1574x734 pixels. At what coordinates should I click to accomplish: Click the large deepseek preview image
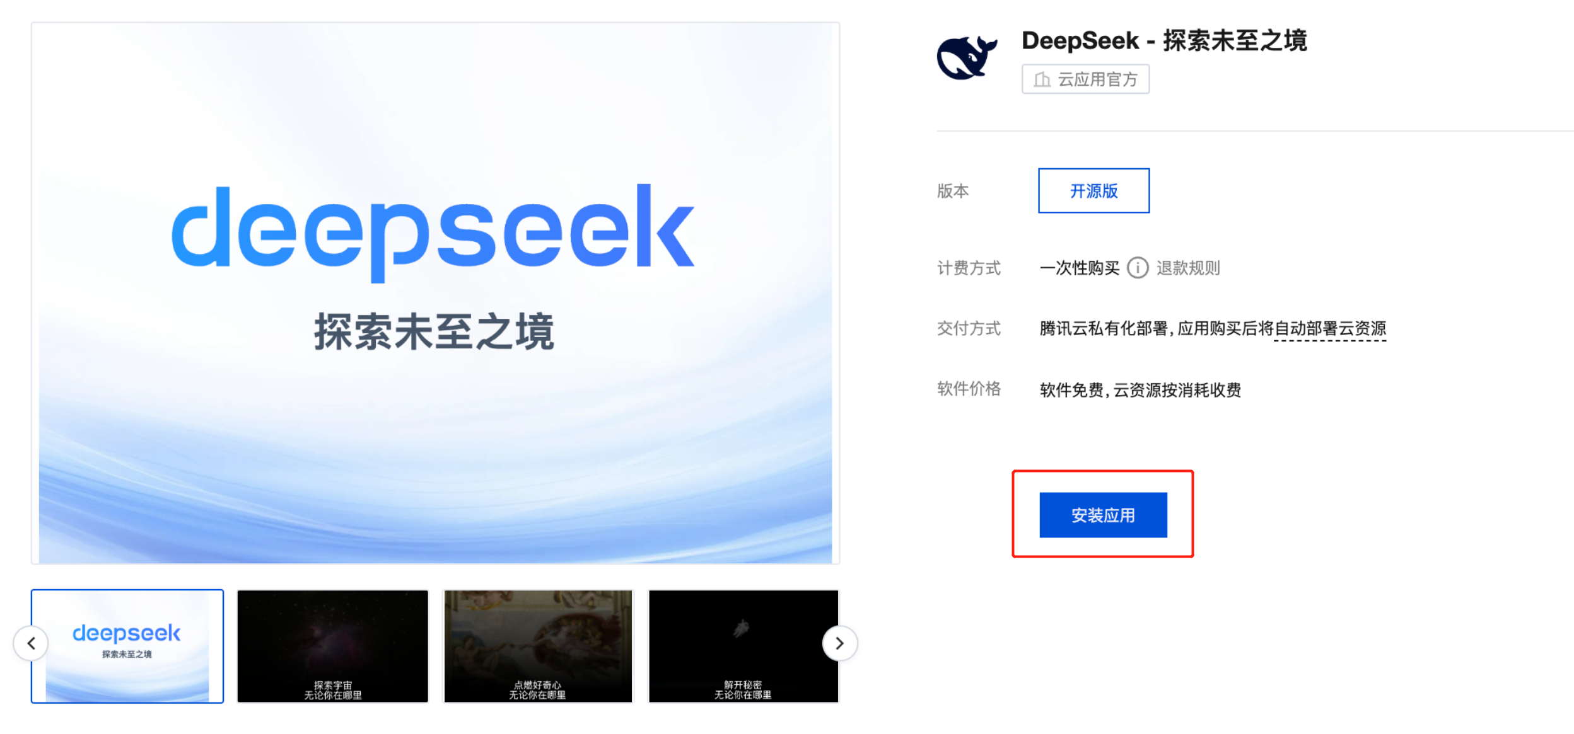[435, 293]
